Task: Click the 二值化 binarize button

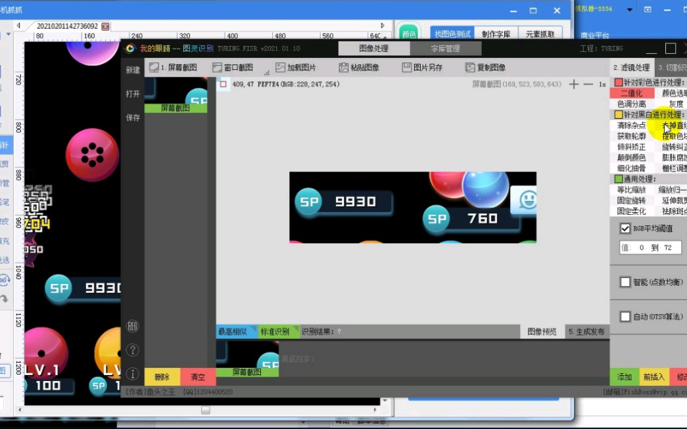Action: tap(632, 93)
